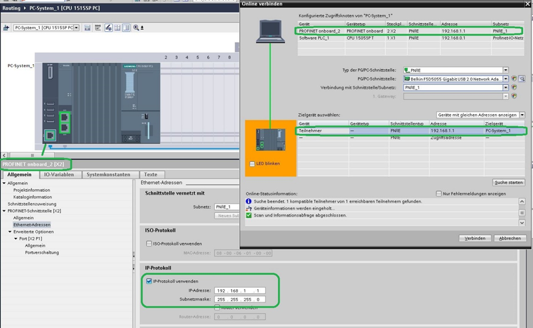Open the Typ der PG/PC-Schnittstelle dropdown
Viewport: 533px width, 328px height.
pos(505,70)
